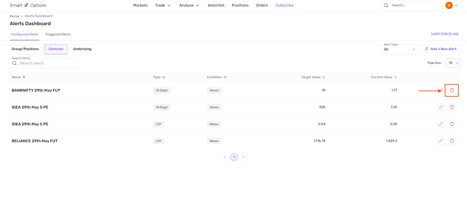Click OI Chg% tag in BANKNIFTY row
The height and width of the screenshot is (207, 467).
(x=162, y=90)
